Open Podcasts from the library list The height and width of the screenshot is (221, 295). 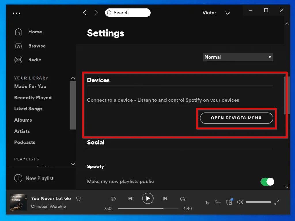coord(24,142)
